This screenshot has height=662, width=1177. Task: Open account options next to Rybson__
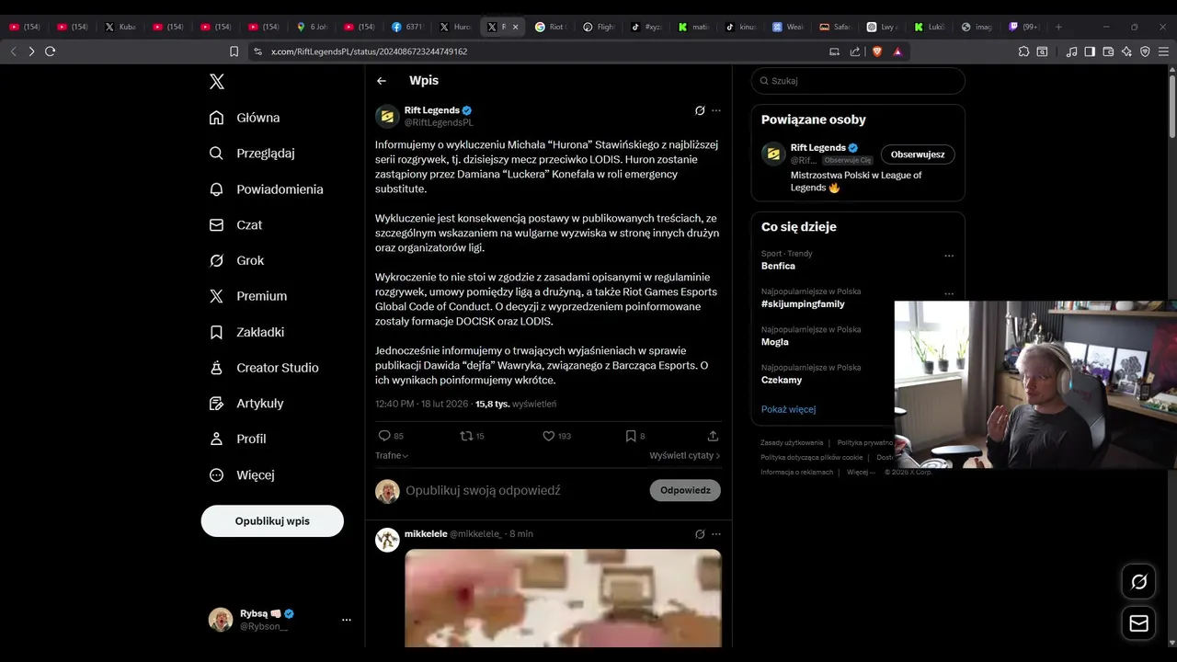coord(347,620)
